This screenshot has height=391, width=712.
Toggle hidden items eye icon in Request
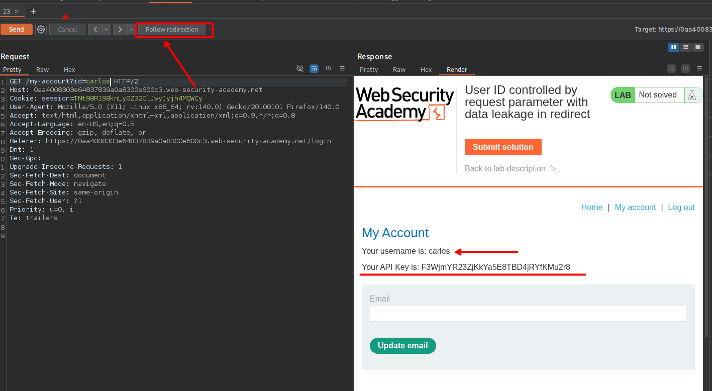point(300,68)
